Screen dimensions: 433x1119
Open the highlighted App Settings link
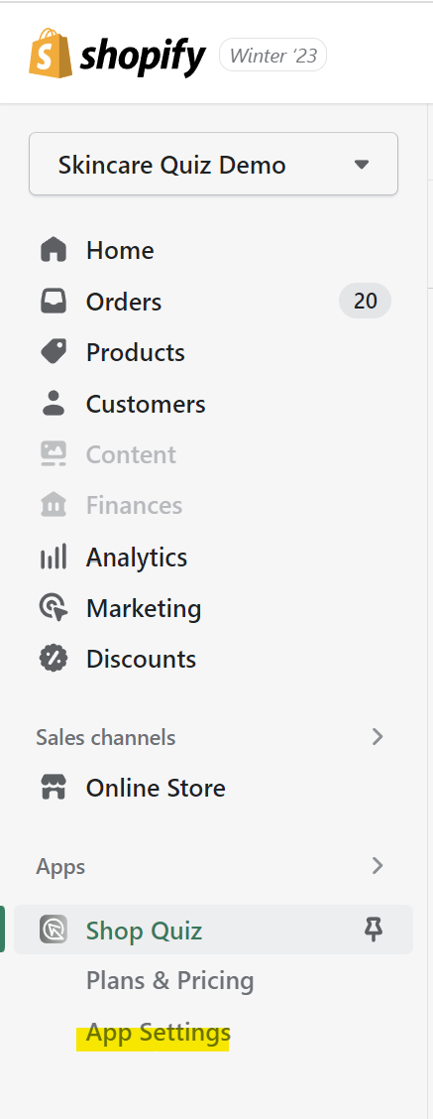pyautogui.click(x=159, y=1034)
